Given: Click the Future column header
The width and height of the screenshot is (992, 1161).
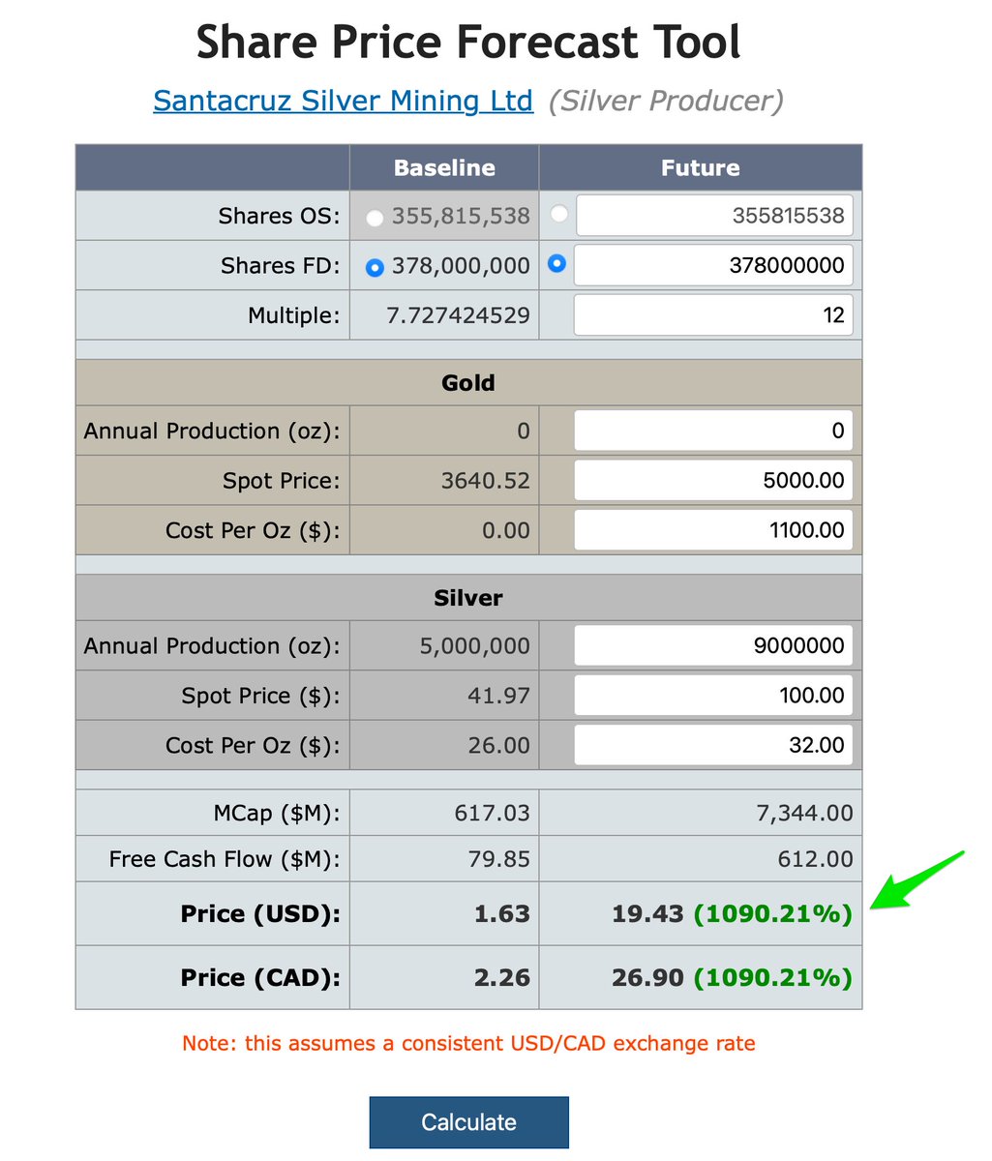Looking at the screenshot, I should [701, 167].
